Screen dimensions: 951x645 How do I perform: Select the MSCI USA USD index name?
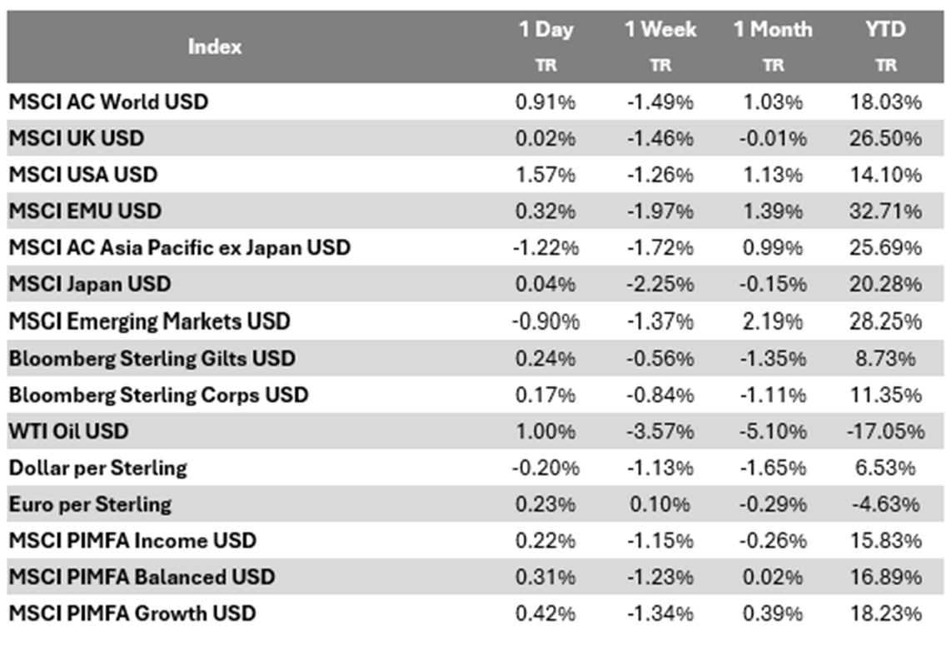click(83, 175)
